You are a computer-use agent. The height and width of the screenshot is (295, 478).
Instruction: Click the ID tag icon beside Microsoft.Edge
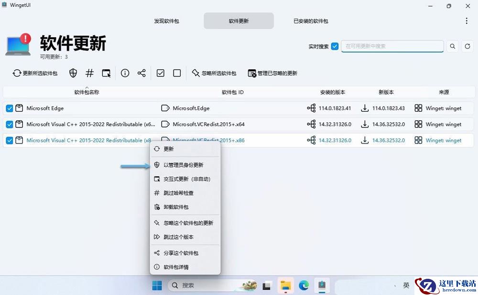[165, 108]
